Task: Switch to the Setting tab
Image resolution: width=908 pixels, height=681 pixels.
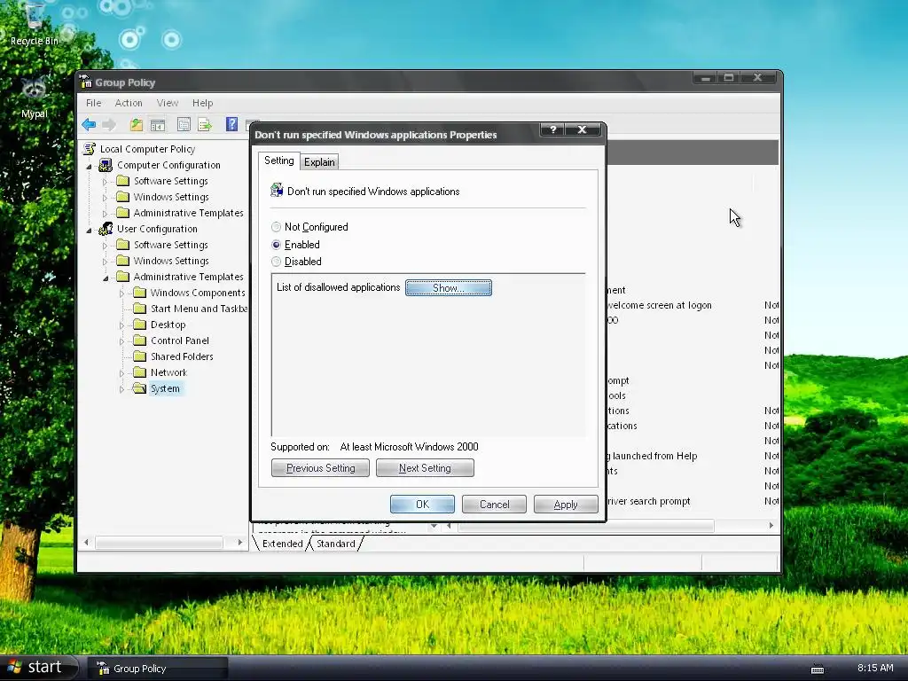Action: [279, 160]
